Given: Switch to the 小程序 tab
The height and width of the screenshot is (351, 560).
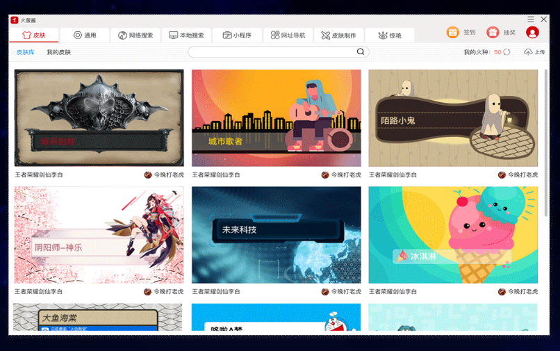Looking at the screenshot, I should pos(237,35).
